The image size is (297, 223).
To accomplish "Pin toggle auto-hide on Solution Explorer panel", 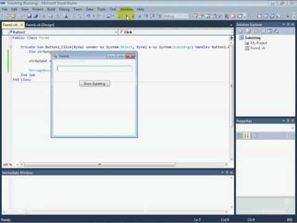I will pos(288,24).
